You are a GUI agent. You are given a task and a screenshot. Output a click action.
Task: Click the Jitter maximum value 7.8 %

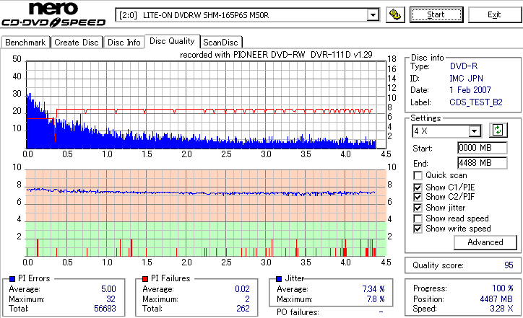[x=376, y=299]
